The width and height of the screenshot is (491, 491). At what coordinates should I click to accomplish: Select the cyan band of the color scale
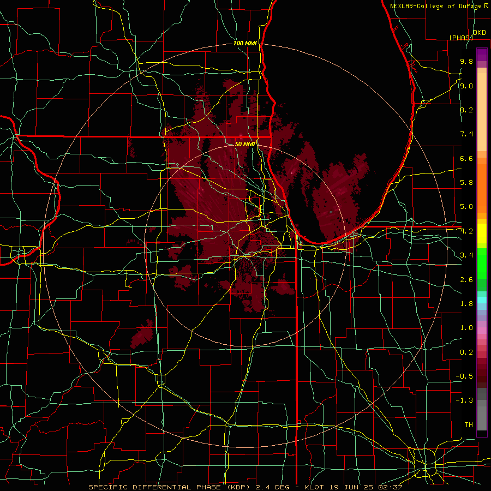click(x=482, y=300)
